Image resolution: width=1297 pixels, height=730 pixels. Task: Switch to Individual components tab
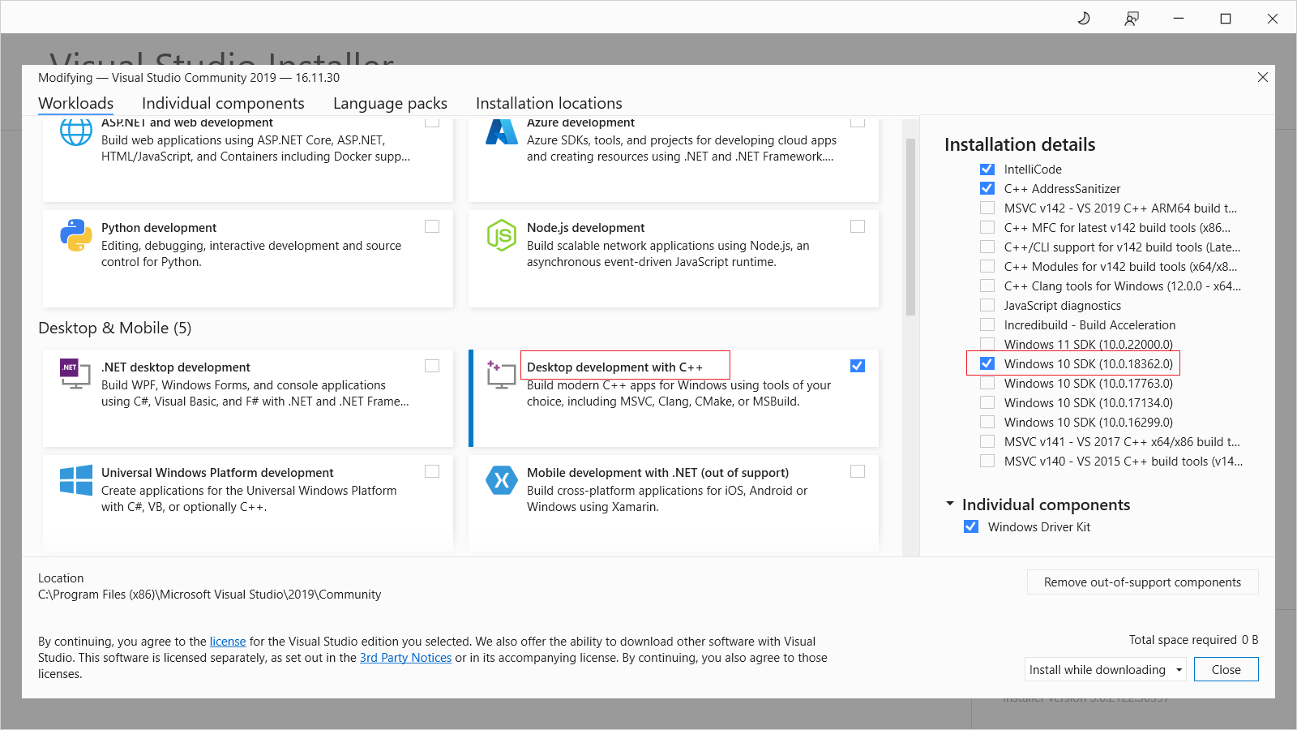[223, 103]
